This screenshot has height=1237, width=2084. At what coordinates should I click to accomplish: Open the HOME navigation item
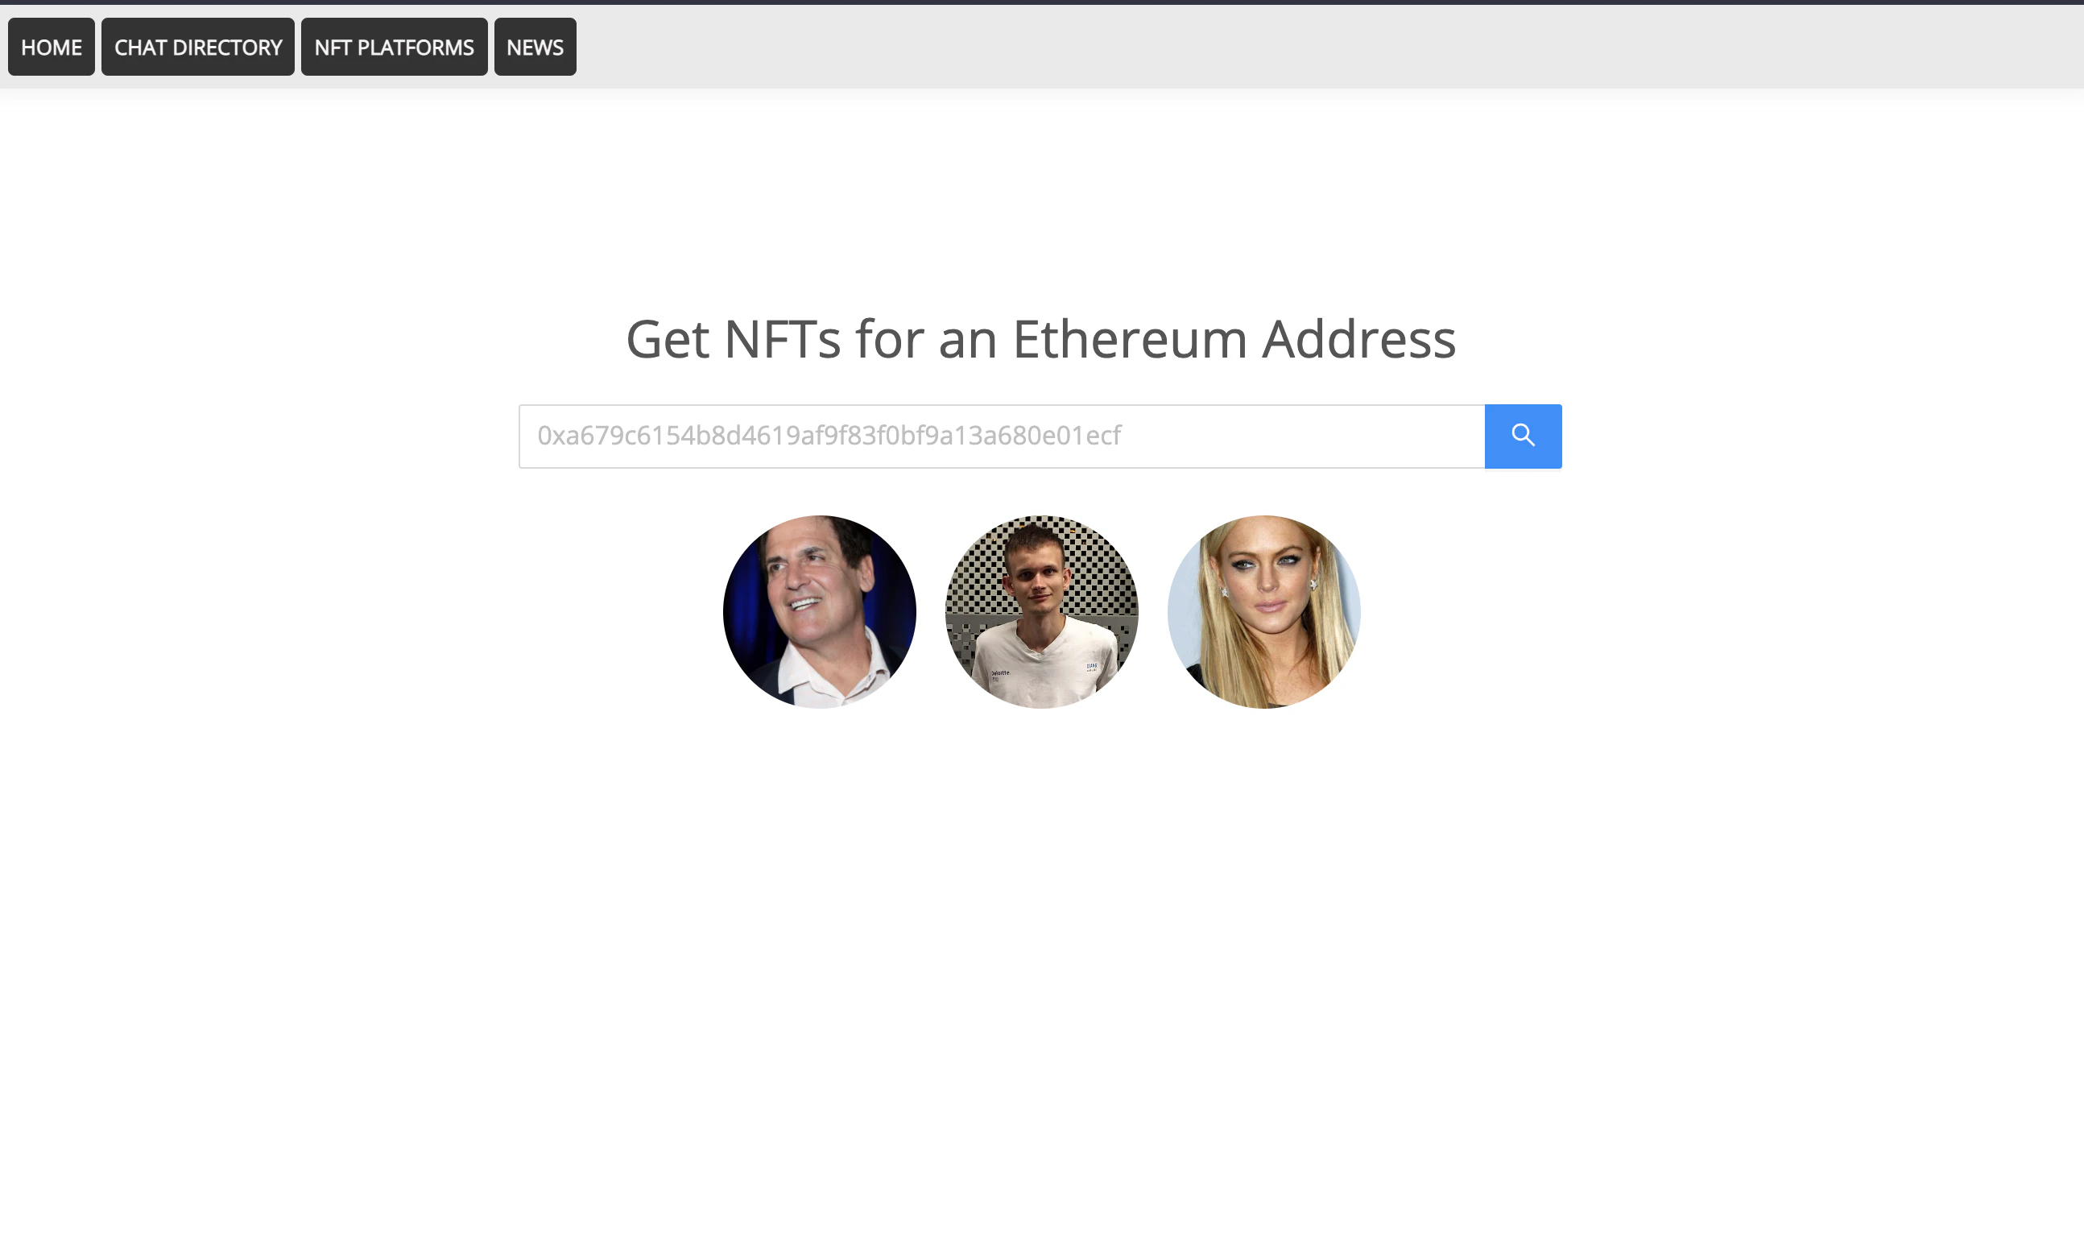pos(51,47)
